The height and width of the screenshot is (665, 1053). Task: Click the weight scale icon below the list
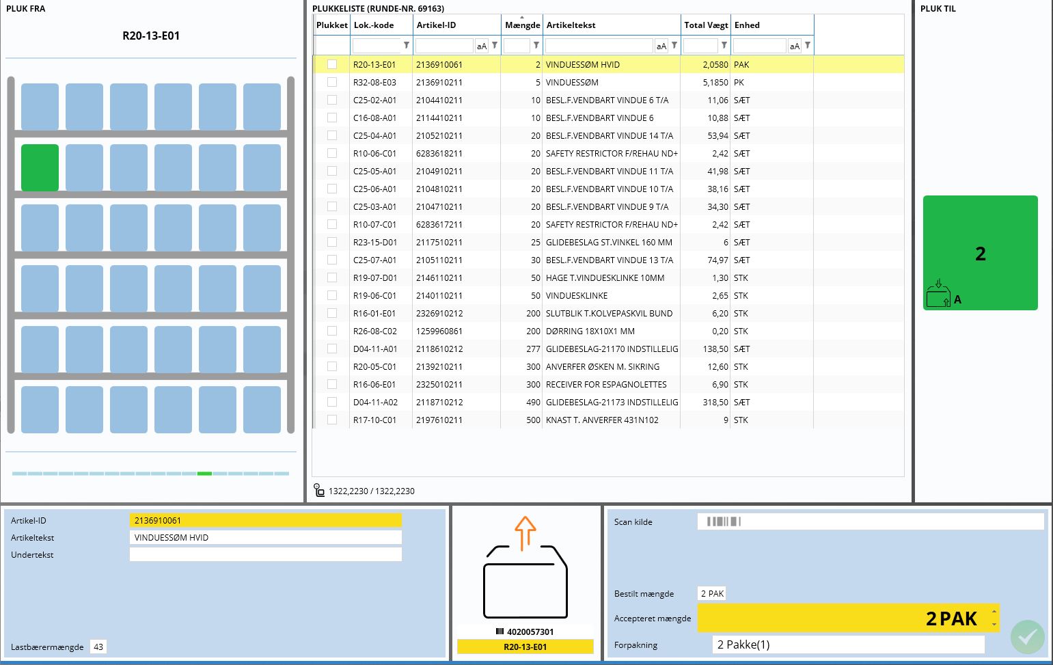(319, 490)
